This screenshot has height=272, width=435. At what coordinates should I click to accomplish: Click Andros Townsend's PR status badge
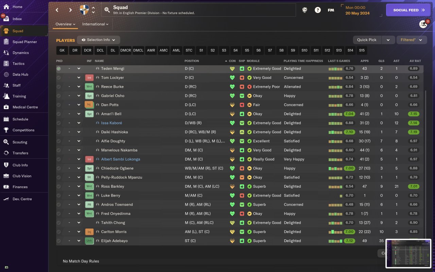point(89,205)
